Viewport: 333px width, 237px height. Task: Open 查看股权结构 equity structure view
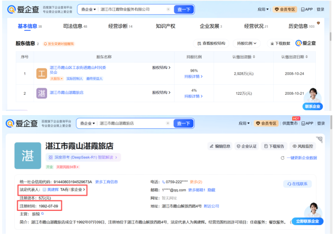[210, 43]
